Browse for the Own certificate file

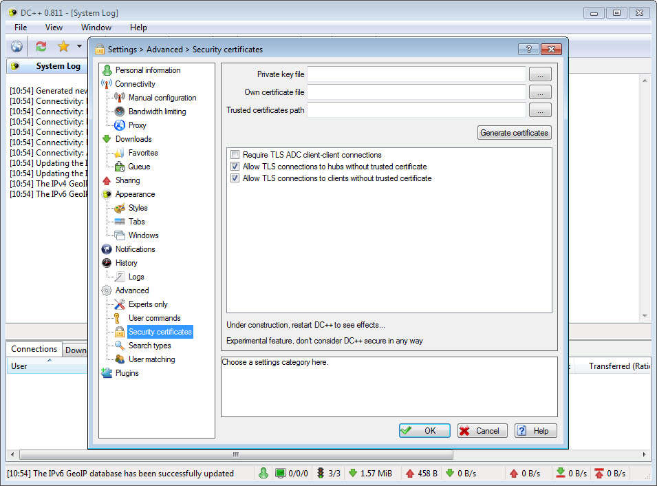tap(540, 92)
